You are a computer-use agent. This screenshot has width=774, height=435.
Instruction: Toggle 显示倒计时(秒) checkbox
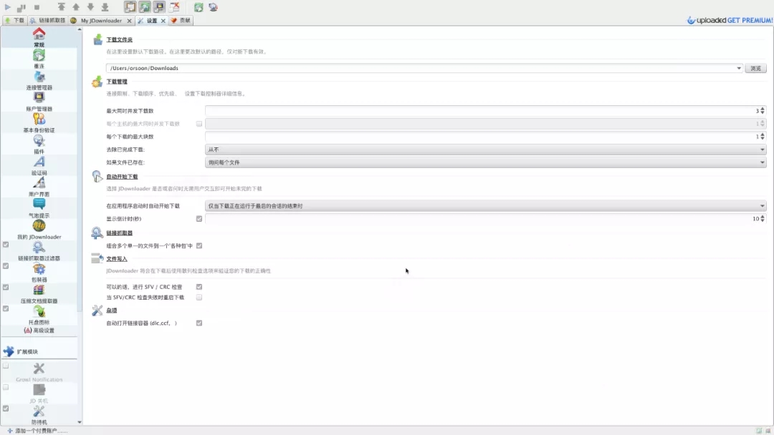pyautogui.click(x=199, y=219)
